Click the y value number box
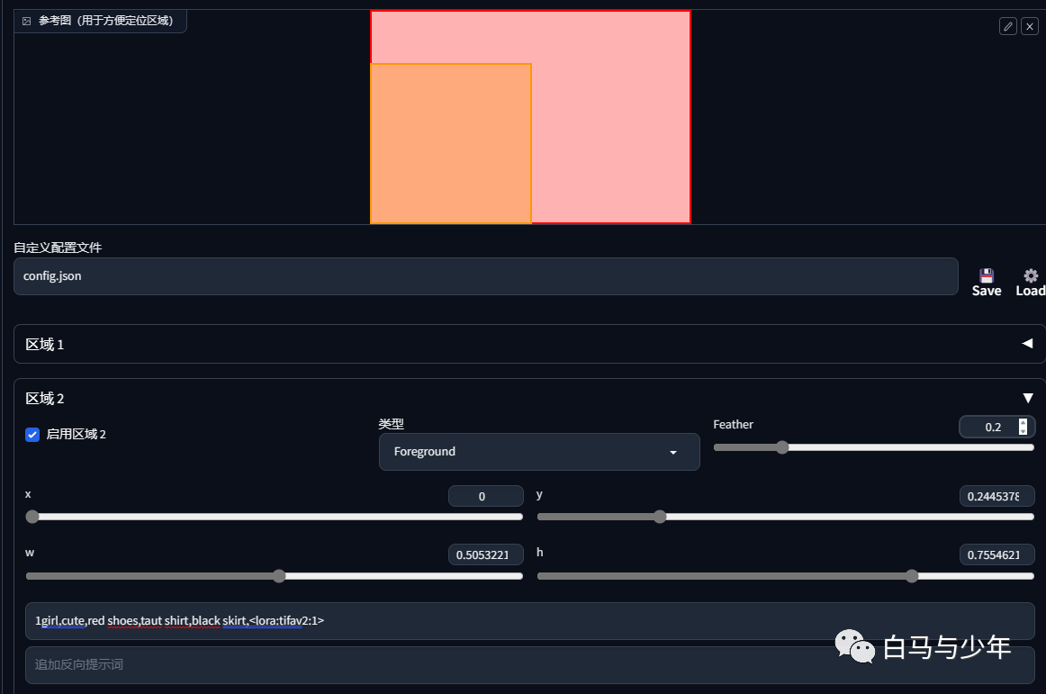The width and height of the screenshot is (1046, 694). click(x=996, y=496)
